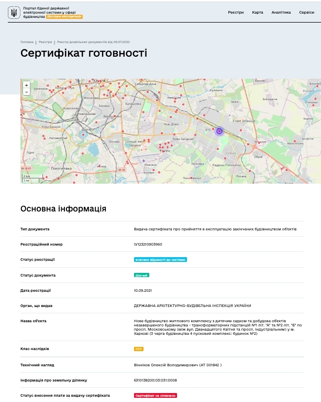Click the M-18-01 road sign on map

(x=26, y=168)
